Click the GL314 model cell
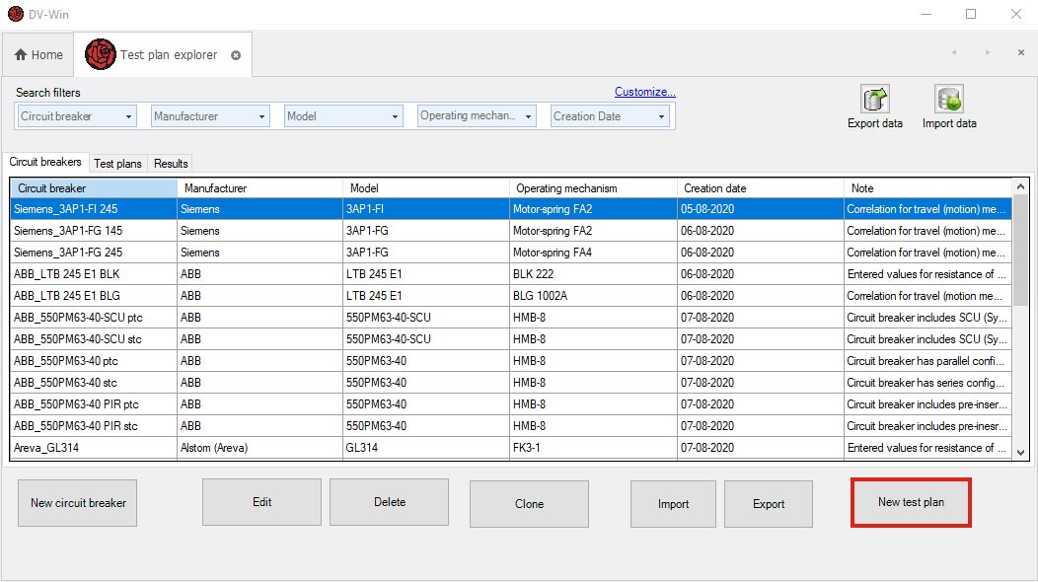This screenshot has height=582, width=1038. (426, 448)
